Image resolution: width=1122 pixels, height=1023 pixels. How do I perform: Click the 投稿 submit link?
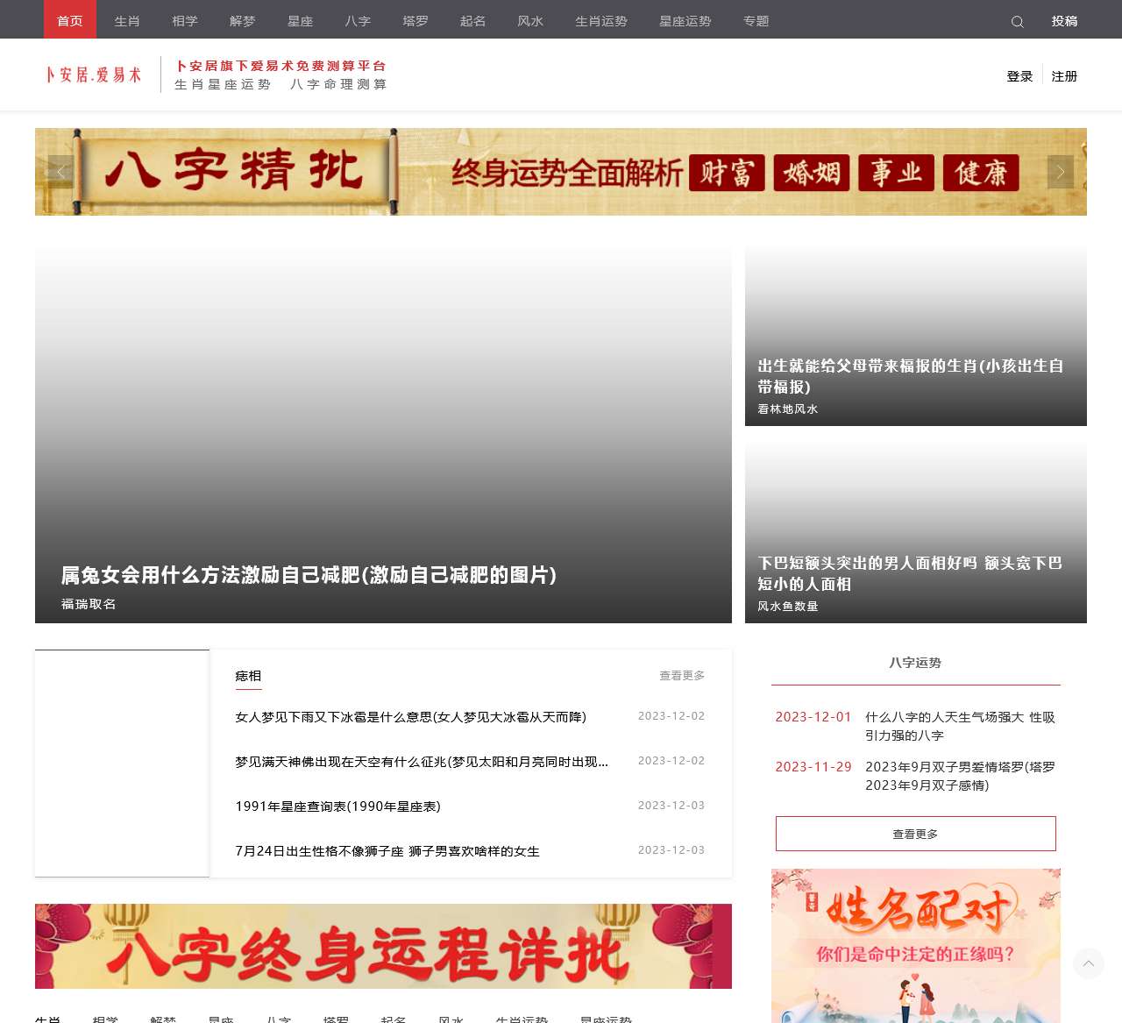tap(1064, 21)
